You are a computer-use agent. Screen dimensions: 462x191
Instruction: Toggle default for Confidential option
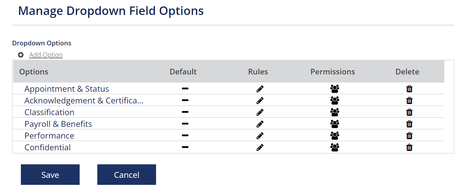tap(185, 147)
